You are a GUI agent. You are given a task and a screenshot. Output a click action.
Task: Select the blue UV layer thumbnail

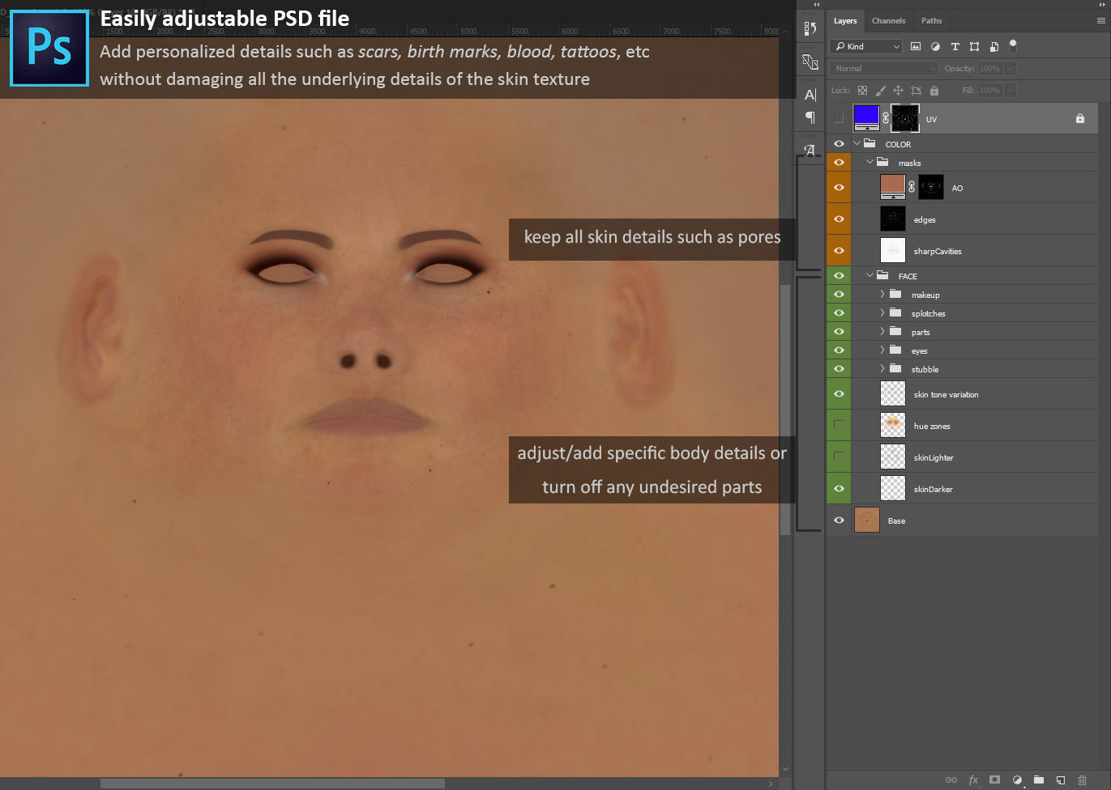(867, 118)
